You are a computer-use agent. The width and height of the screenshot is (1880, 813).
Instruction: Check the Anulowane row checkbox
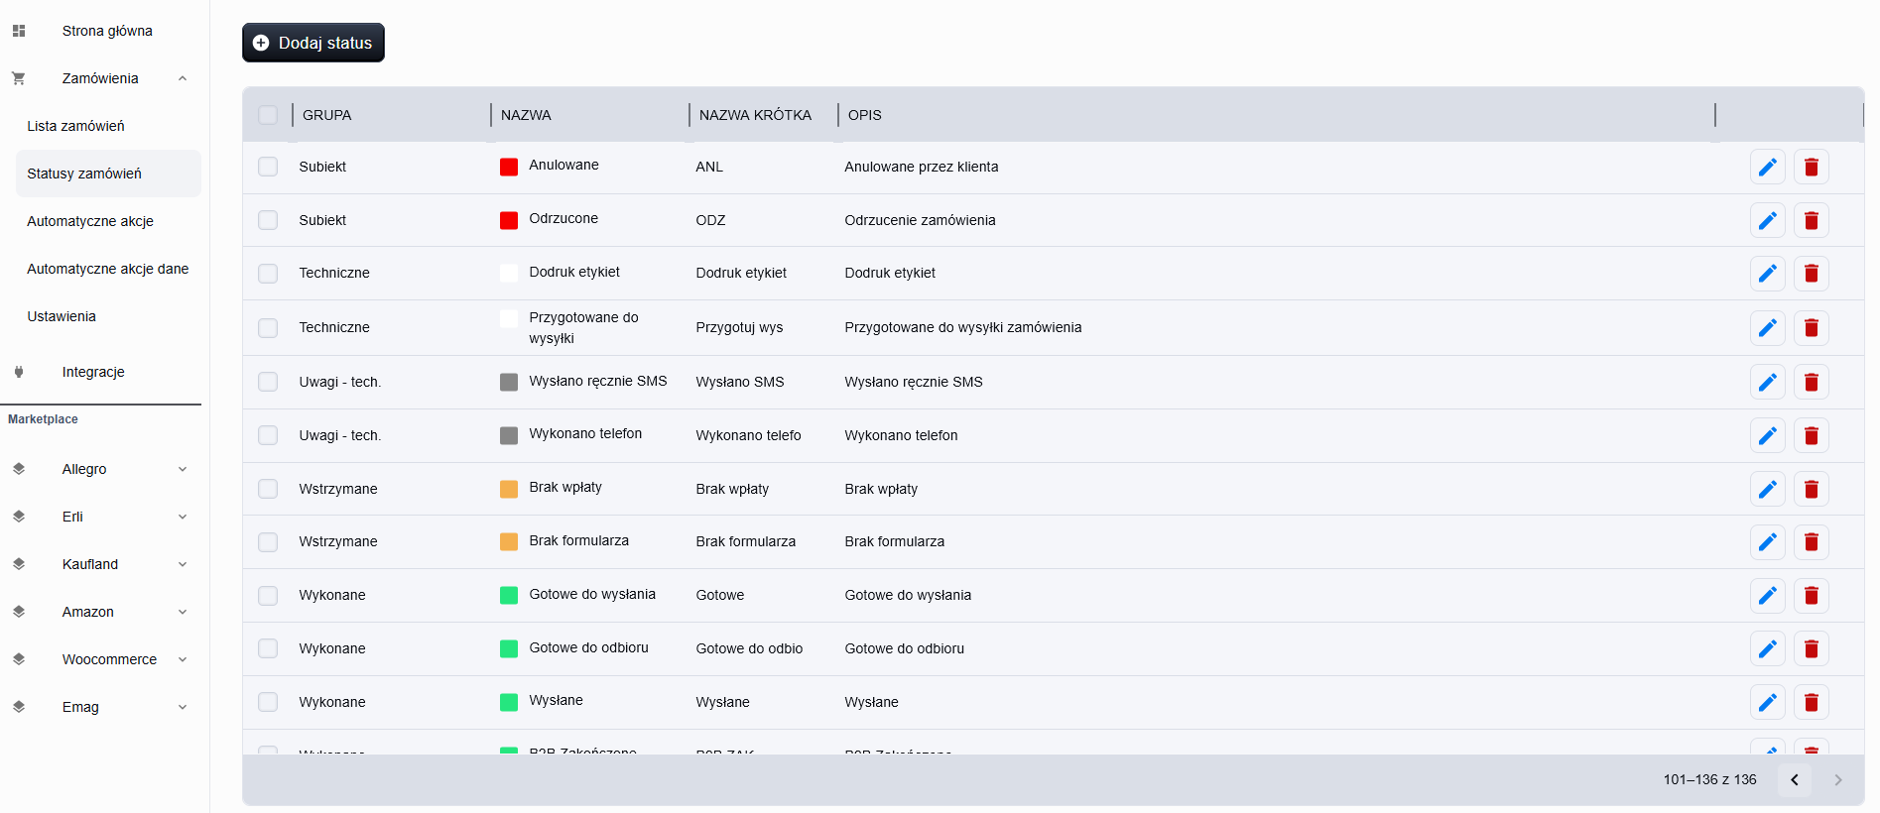[268, 167]
